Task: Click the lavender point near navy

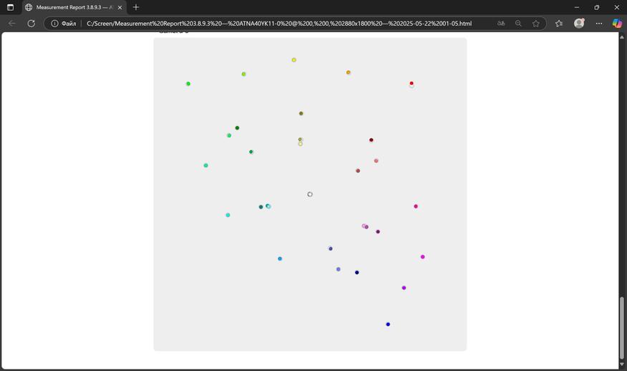Action: click(339, 269)
